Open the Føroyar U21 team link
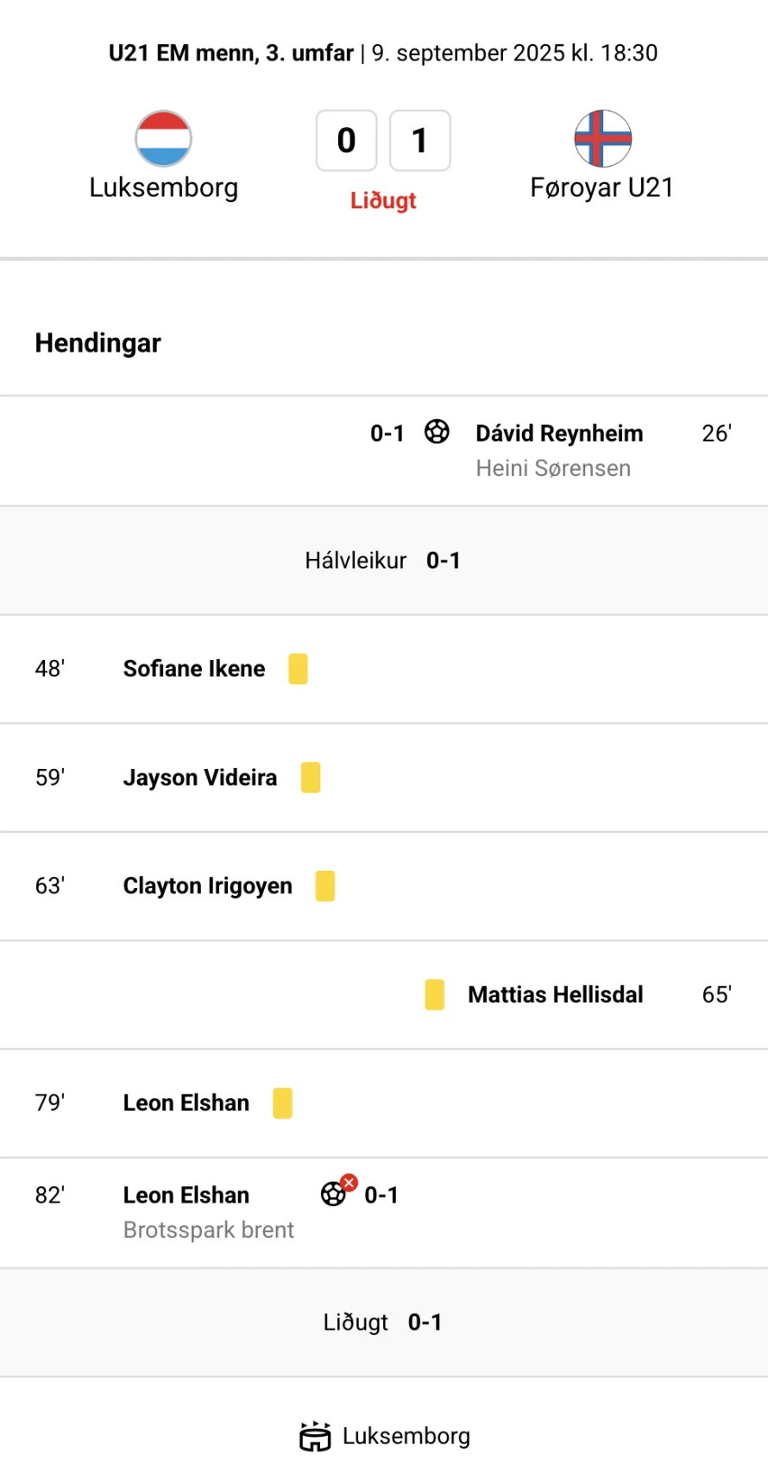 pyautogui.click(x=601, y=188)
